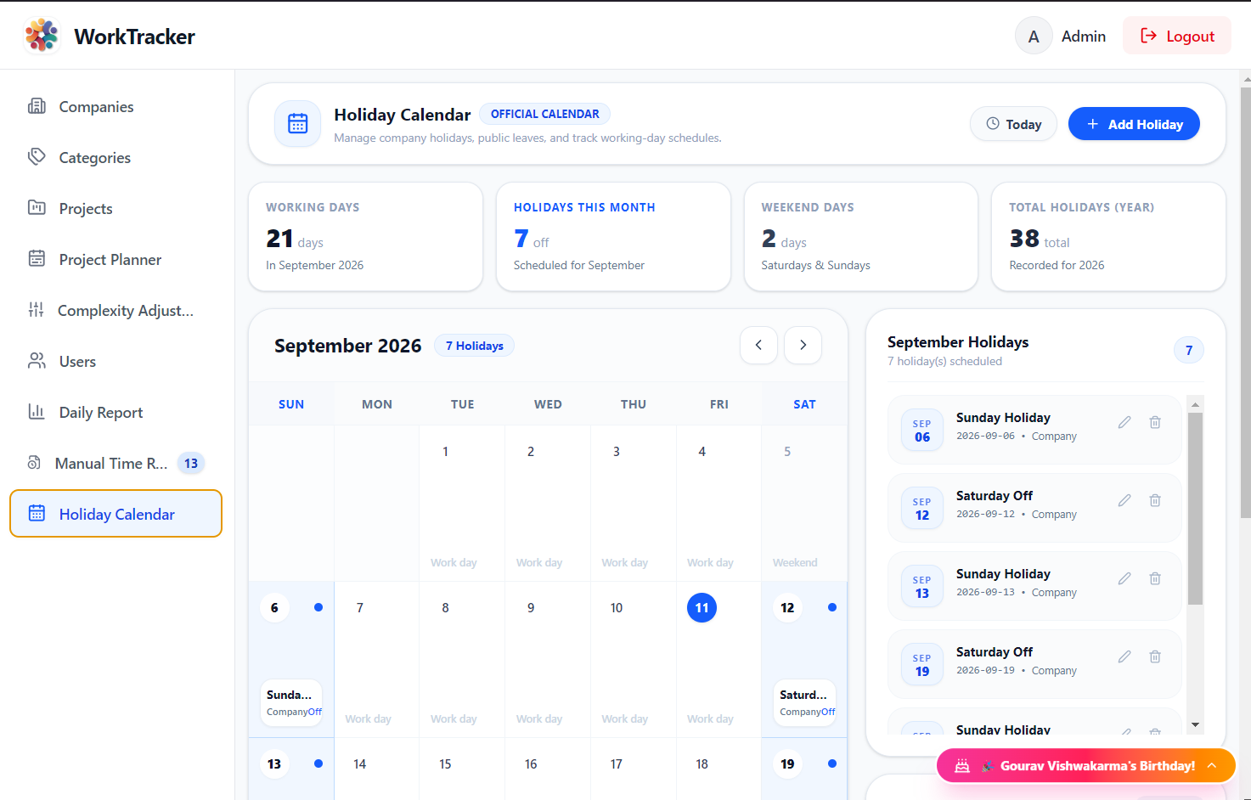Open the Projects page

click(116, 208)
